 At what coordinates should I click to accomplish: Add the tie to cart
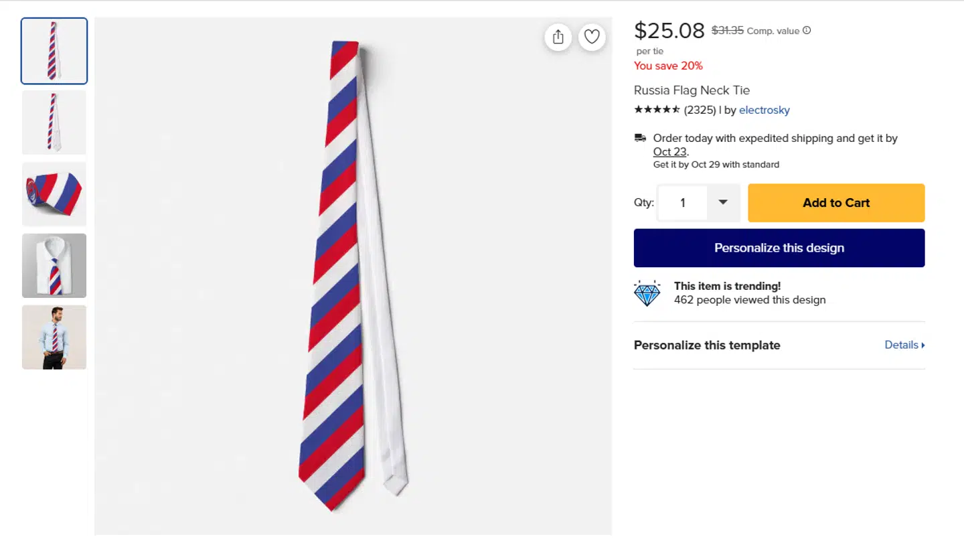(836, 203)
